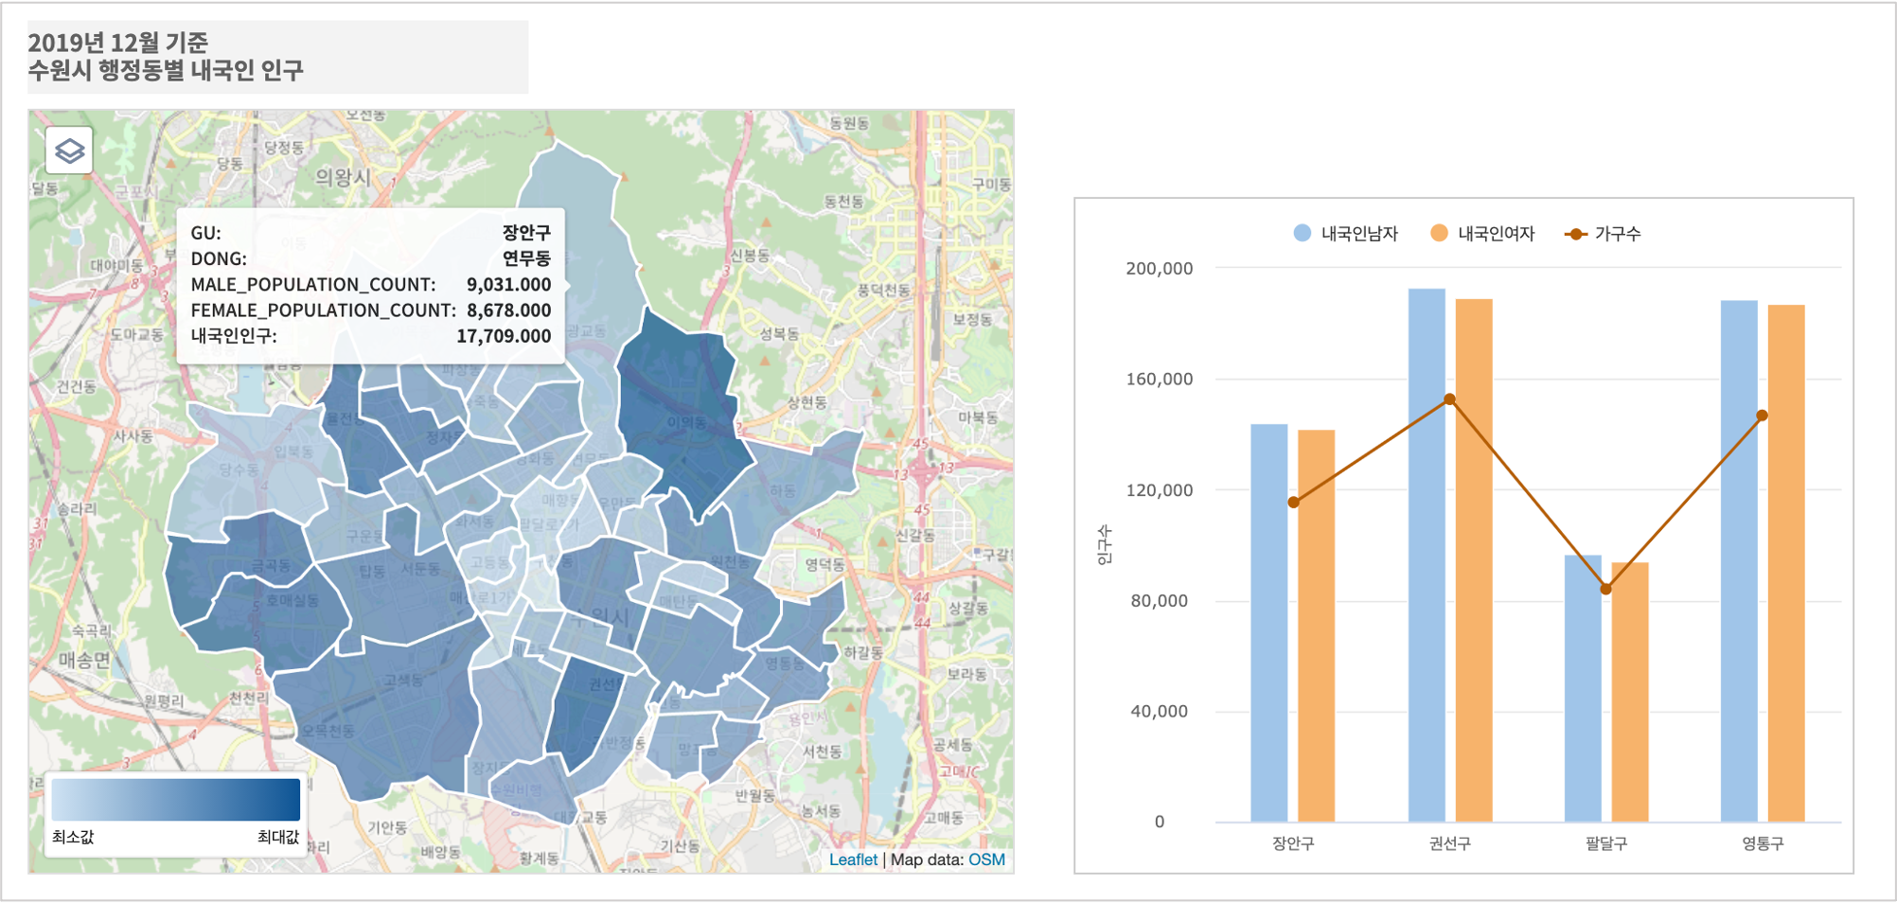Click the 가구수 line point for 장안구

click(1293, 503)
